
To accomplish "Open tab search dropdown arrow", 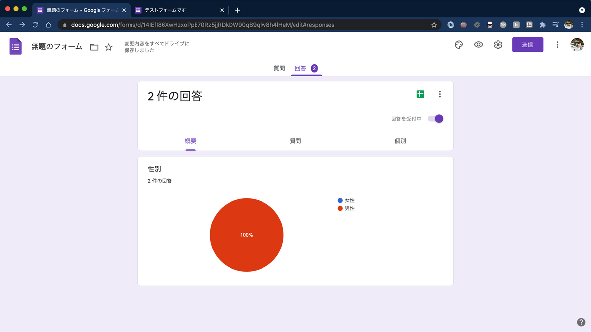I will [582, 10].
